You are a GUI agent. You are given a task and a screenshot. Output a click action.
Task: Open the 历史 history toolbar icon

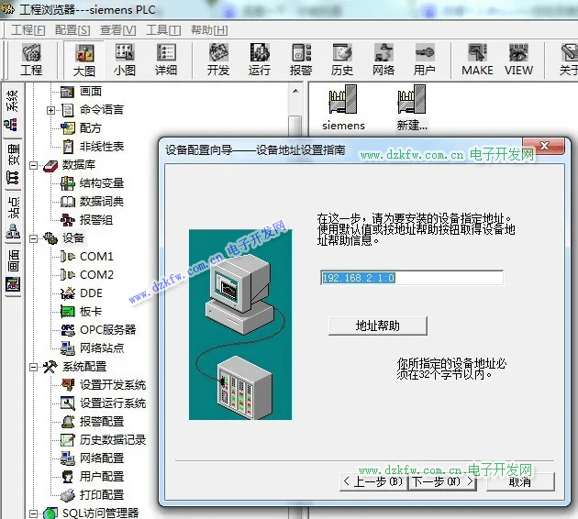click(342, 60)
